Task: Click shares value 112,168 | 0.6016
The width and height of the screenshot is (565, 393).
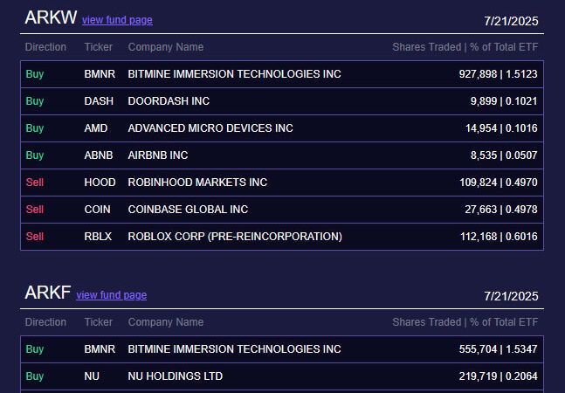Action: pyautogui.click(x=499, y=237)
